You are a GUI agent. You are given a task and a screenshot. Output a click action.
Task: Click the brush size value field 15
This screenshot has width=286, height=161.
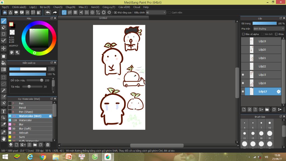point(52,69)
